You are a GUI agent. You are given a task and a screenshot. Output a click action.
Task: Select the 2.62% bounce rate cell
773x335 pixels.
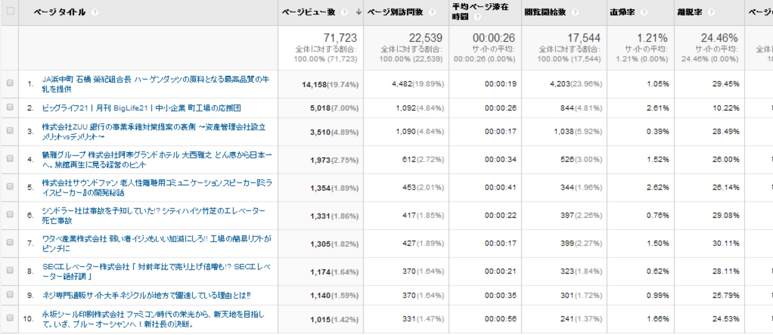click(x=659, y=187)
